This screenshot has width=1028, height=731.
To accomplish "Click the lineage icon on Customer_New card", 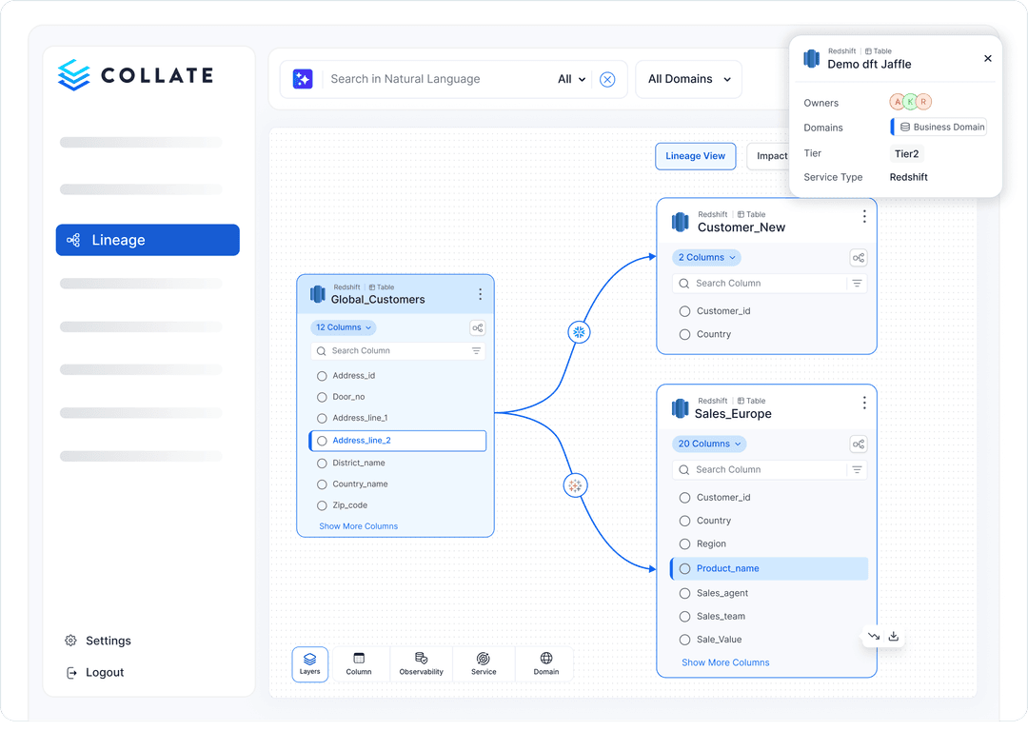I will click(x=859, y=257).
